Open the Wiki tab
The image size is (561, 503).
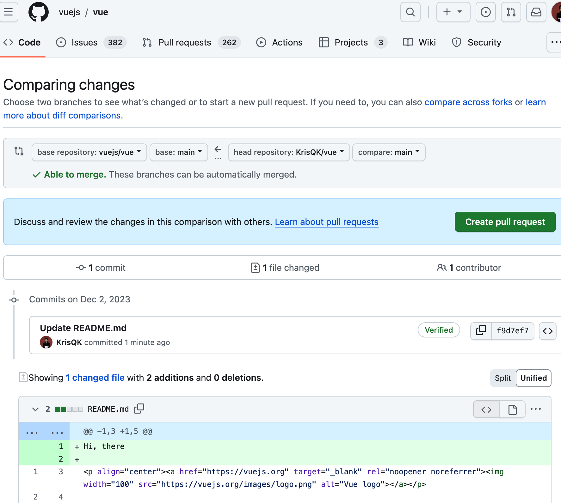tap(419, 42)
